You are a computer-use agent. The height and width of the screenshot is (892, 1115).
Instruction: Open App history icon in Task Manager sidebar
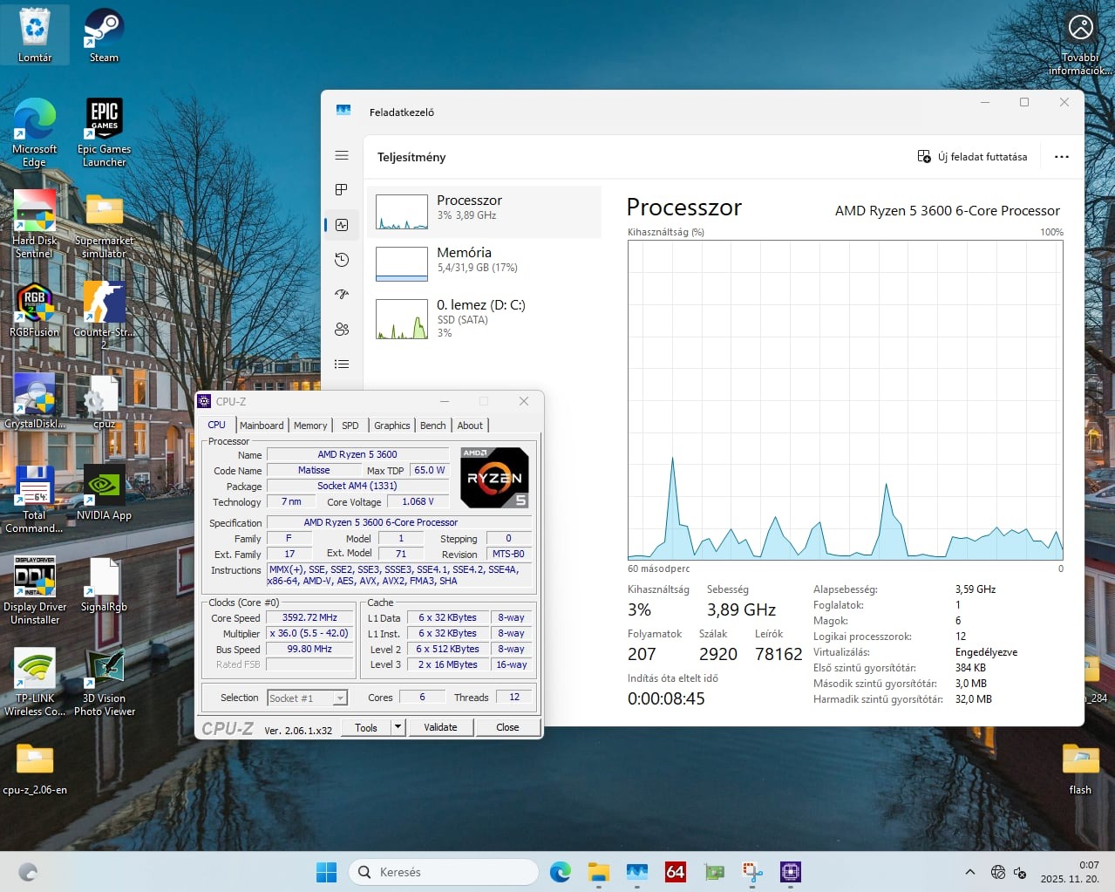(x=342, y=260)
